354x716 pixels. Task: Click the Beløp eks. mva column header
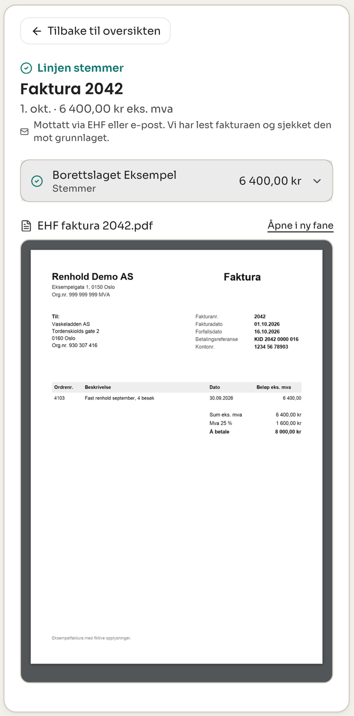[x=274, y=387]
